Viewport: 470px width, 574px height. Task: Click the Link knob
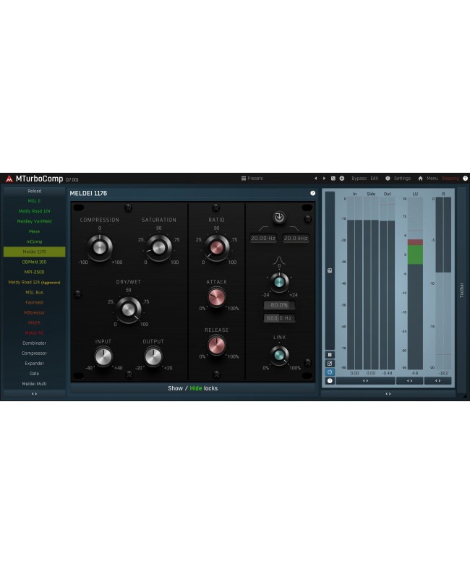pos(279,355)
